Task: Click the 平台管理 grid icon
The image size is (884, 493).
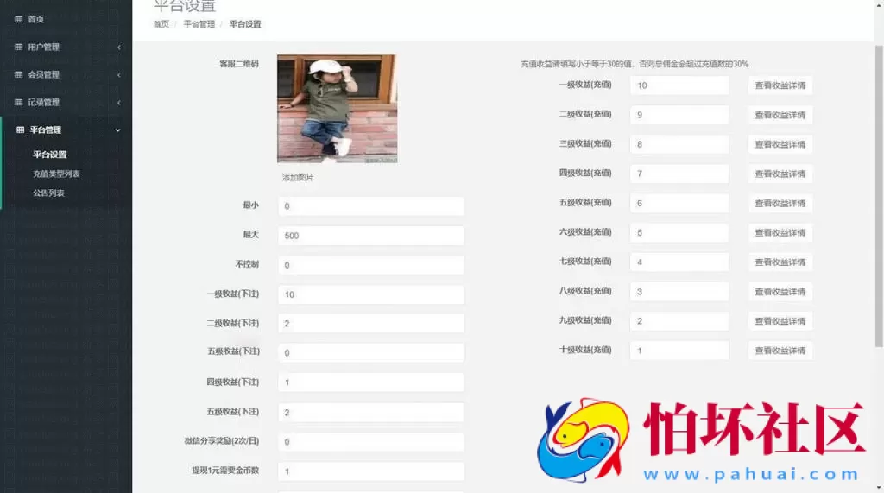Action: tap(21, 130)
